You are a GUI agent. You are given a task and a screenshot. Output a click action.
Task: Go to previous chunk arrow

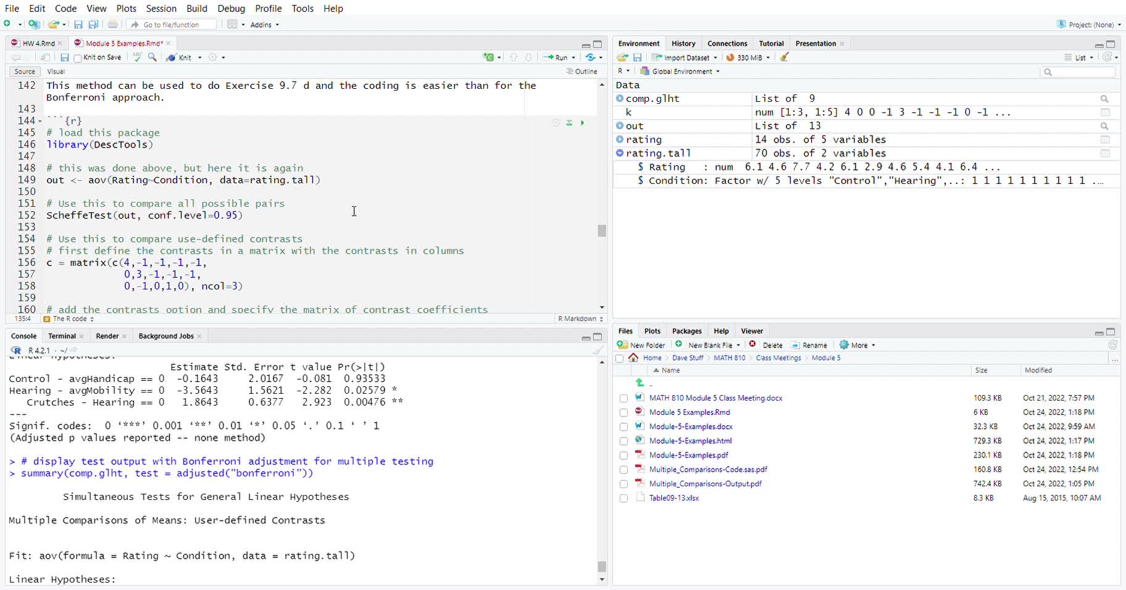tap(514, 57)
